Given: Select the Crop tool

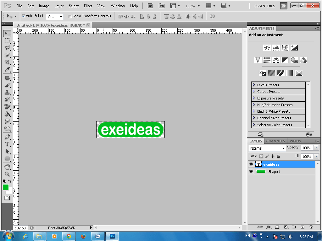Looking at the screenshot, I should (x=7, y=62).
